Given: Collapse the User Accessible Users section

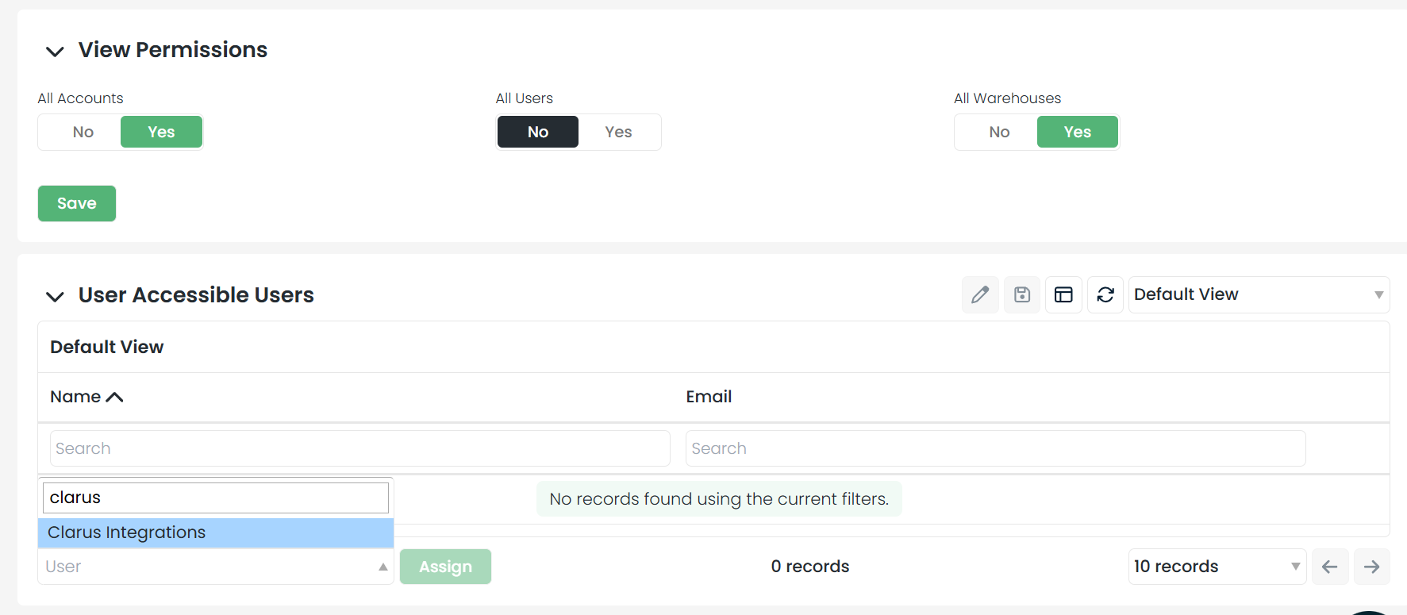Looking at the screenshot, I should pos(55,297).
